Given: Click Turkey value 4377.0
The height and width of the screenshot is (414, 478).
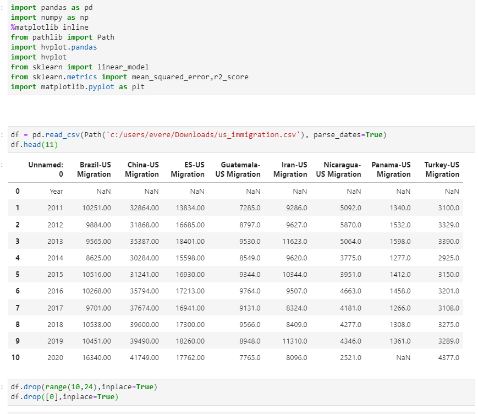Looking at the screenshot, I should pyautogui.click(x=449, y=357).
